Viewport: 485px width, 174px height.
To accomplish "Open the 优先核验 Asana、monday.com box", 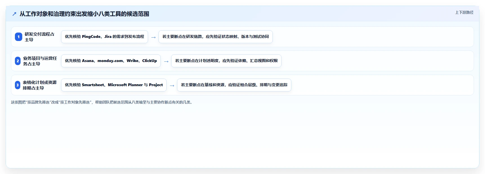I will (111, 61).
